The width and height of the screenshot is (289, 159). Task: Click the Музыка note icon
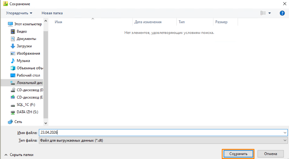point(13,61)
